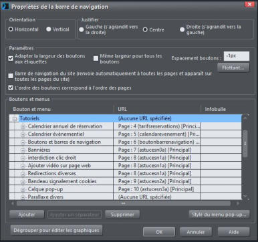This screenshot has width=258, height=242.
Task: Close the navigation bar properties dialog
Action: 249,4
